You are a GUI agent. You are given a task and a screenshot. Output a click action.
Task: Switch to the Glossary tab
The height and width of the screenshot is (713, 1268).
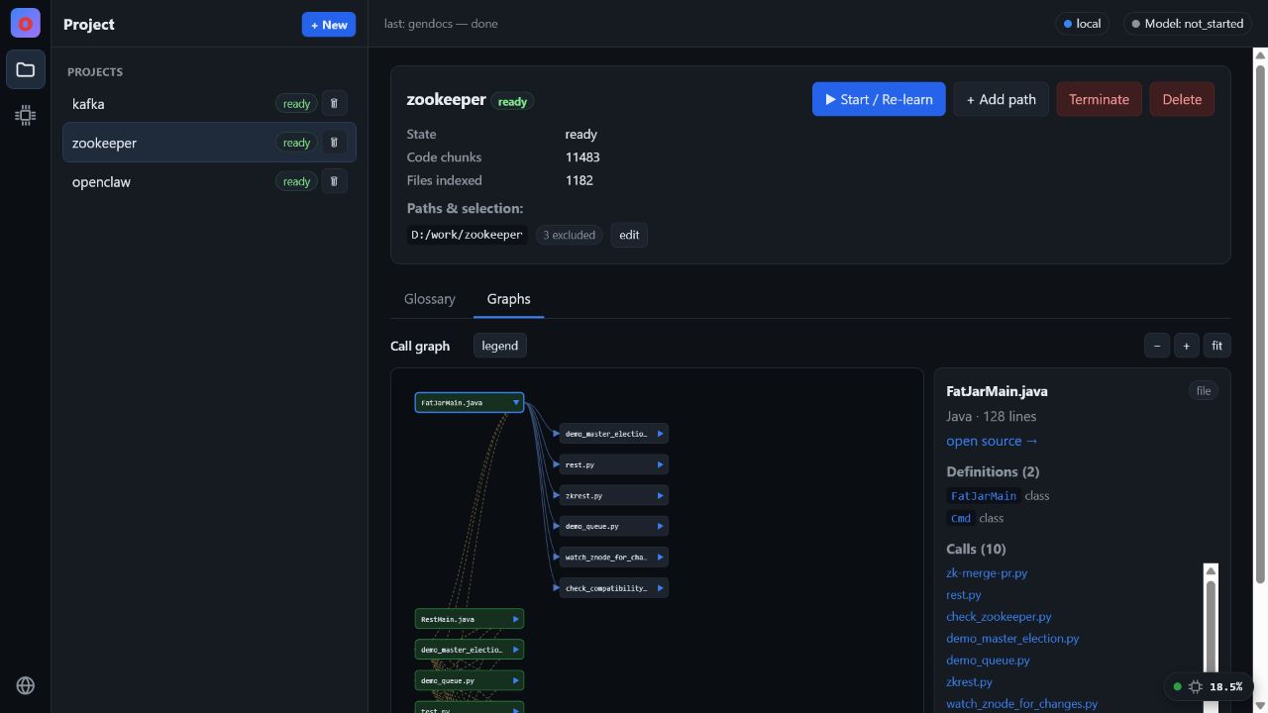[430, 299]
